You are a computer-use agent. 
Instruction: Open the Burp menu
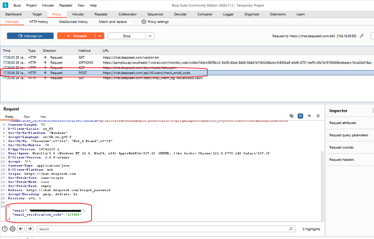17,5
